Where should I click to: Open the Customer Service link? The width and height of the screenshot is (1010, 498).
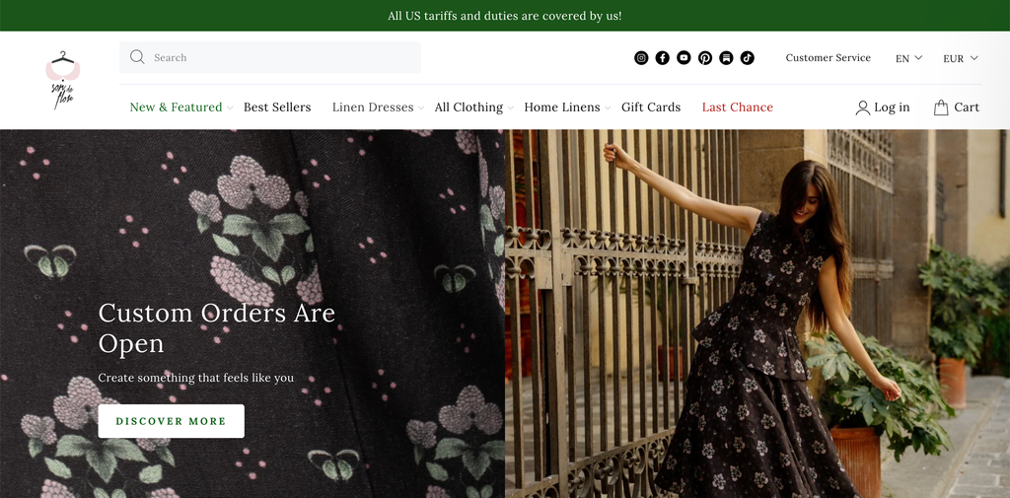tap(828, 58)
